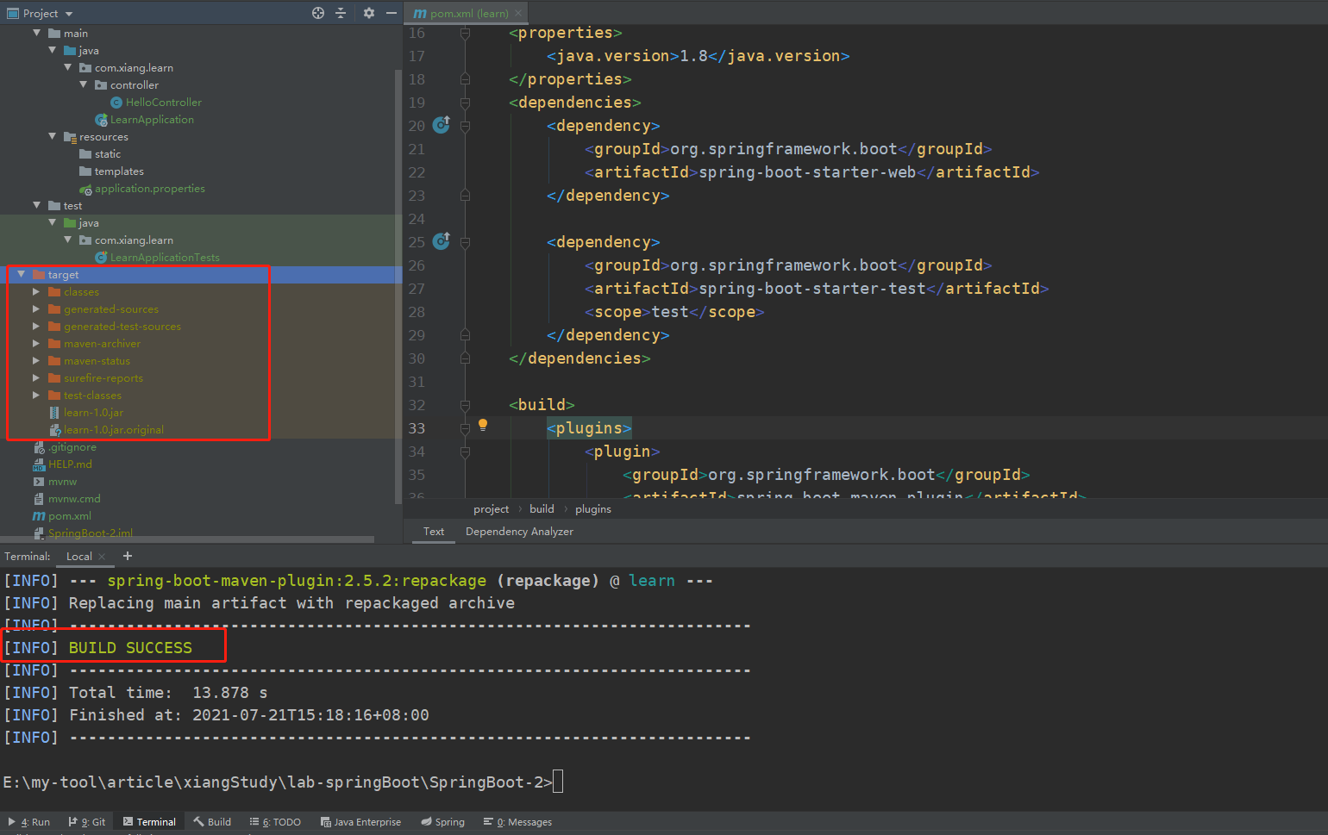1328x835 pixels.
Task: Click the gutter bean icon on line 20
Action: coord(441,125)
